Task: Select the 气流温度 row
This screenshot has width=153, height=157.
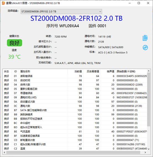Action: (x=75, y=132)
